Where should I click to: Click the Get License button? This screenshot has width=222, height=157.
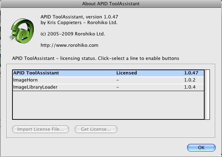tap(96, 129)
